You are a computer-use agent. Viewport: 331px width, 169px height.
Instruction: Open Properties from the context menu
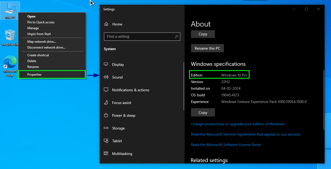pyautogui.click(x=52, y=75)
